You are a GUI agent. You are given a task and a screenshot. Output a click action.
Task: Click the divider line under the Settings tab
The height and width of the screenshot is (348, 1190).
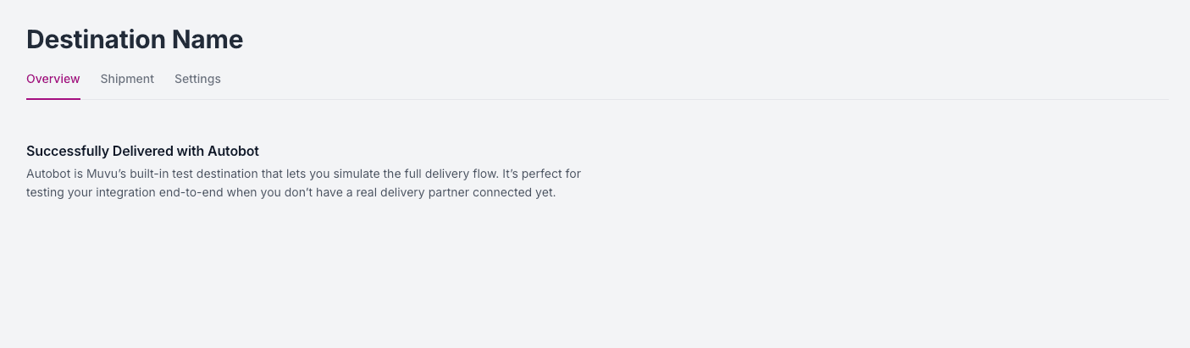tap(197, 99)
